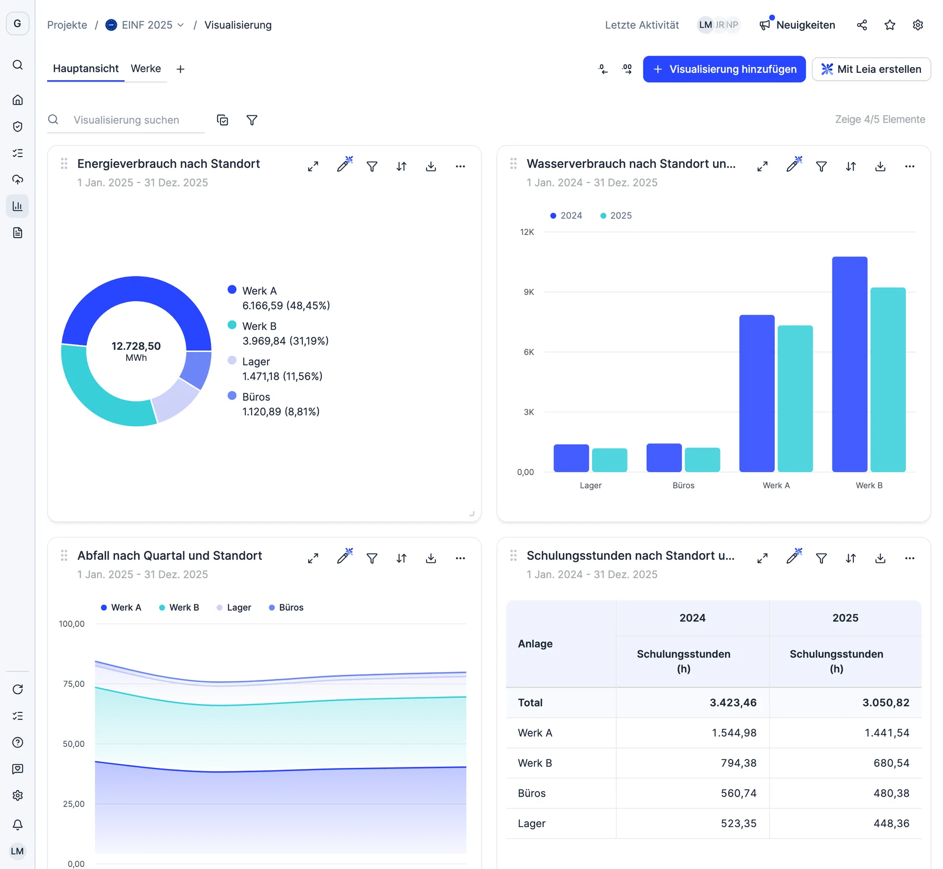Toggle the 2024 series in Wasserverbrauch legend
This screenshot has height=869, width=943.
click(x=566, y=215)
